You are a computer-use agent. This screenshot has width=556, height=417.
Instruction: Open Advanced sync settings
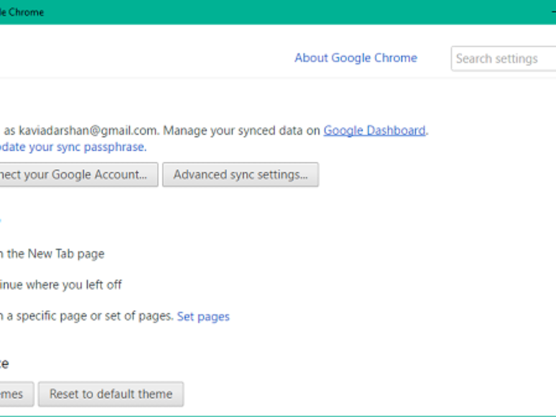240,175
